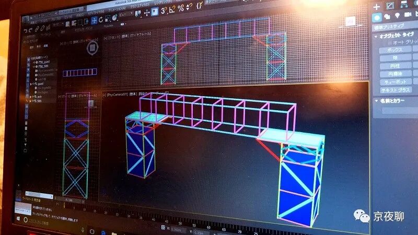Open the standard primitives category dropdown
This screenshot has width=418, height=235.
pos(395,26)
